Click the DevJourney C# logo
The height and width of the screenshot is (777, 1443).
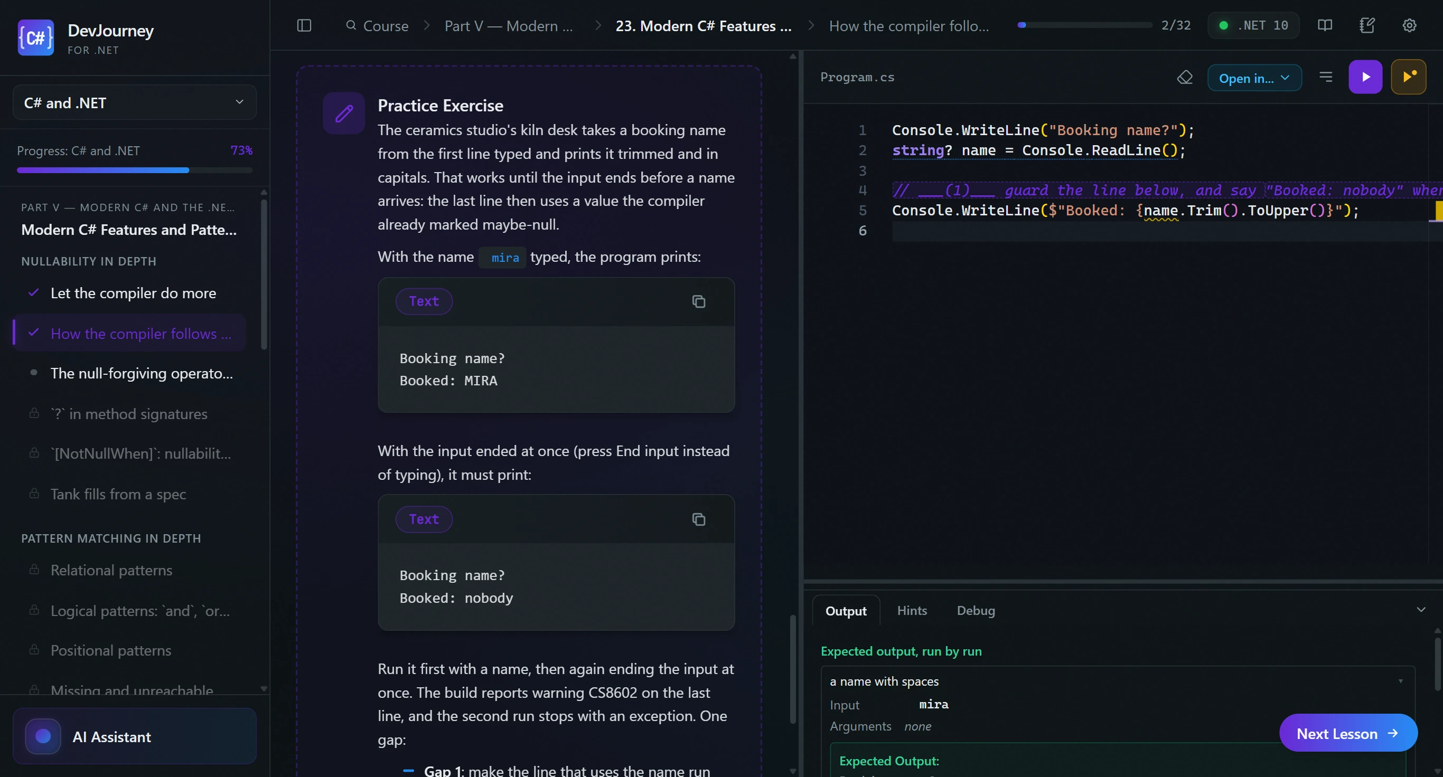point(36,37)
